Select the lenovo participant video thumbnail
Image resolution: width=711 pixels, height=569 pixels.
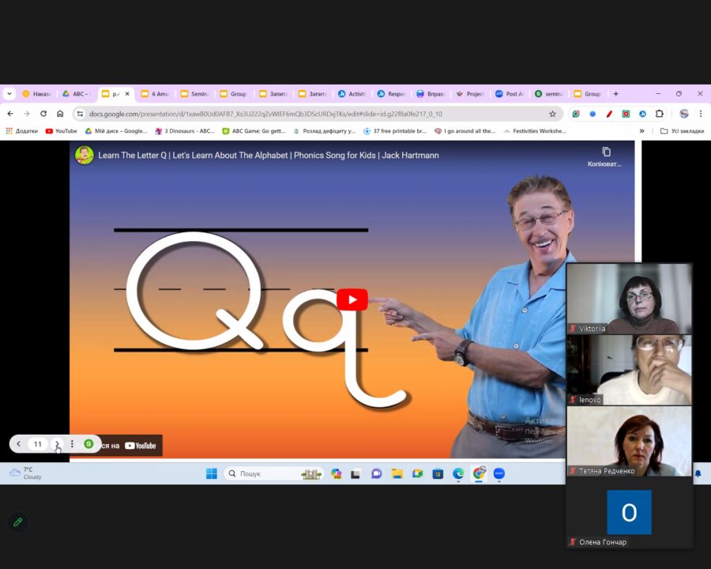tap(629, 370)
